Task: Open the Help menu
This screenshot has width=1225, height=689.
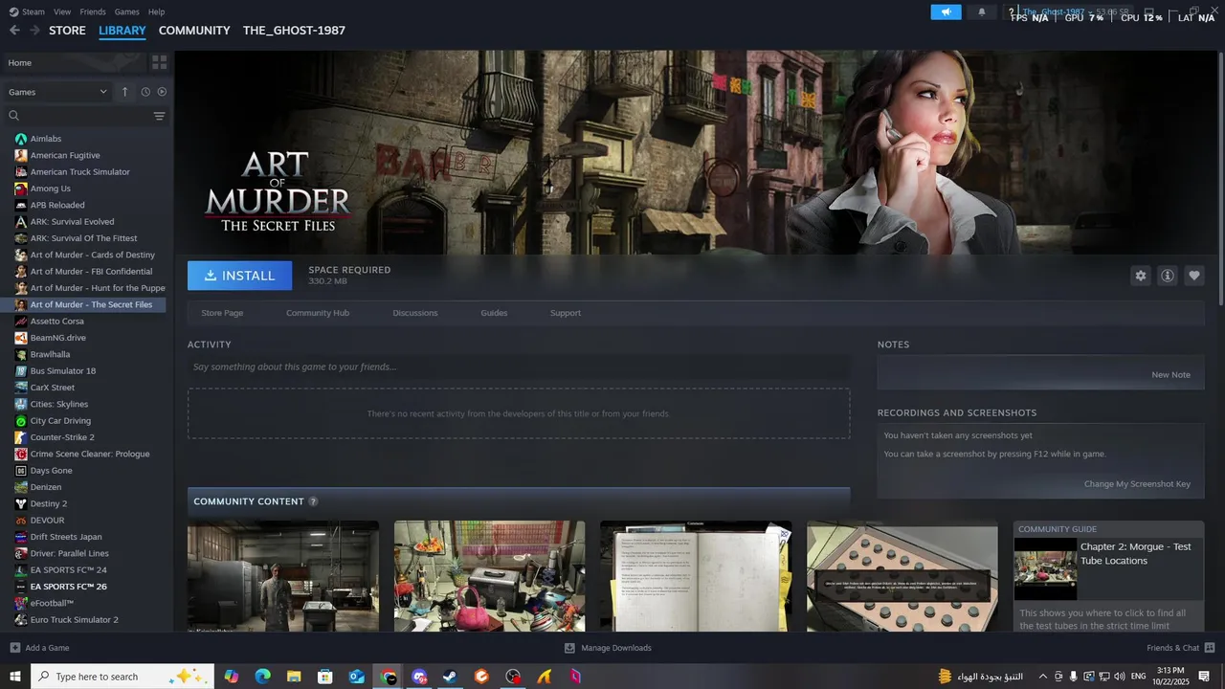Action: pyautogui.click(x=156, y=11)
